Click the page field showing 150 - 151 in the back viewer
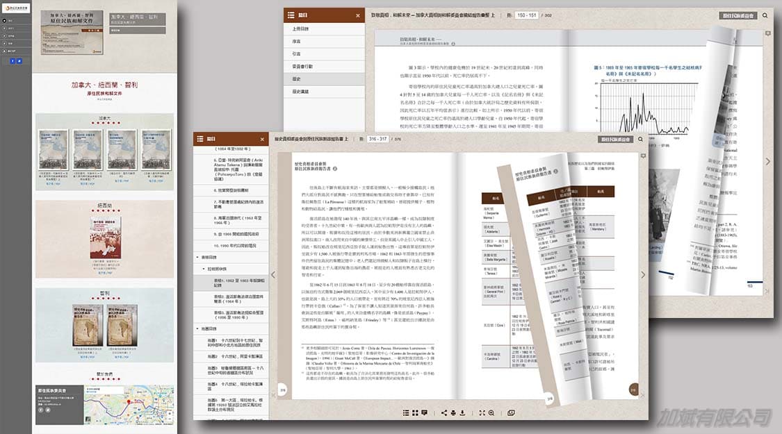 pyautogui.click(x=527, y=15)
